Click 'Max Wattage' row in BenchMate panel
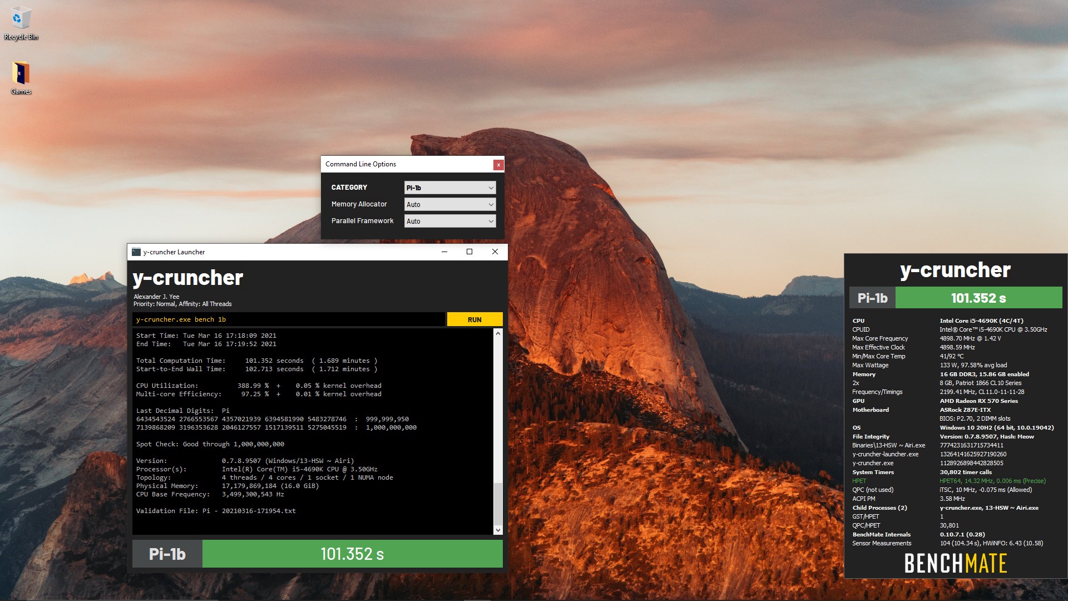The height and width of the screenshot is (601, 1068). tap(929, 365)
